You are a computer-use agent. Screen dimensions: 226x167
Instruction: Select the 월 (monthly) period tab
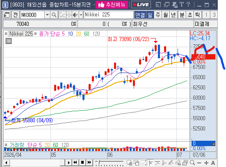166,15
